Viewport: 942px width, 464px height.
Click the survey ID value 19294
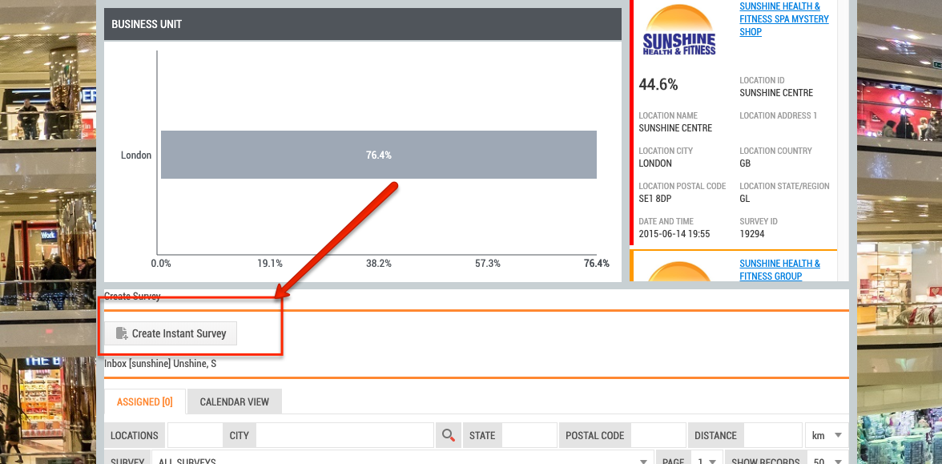click(752, 234)
